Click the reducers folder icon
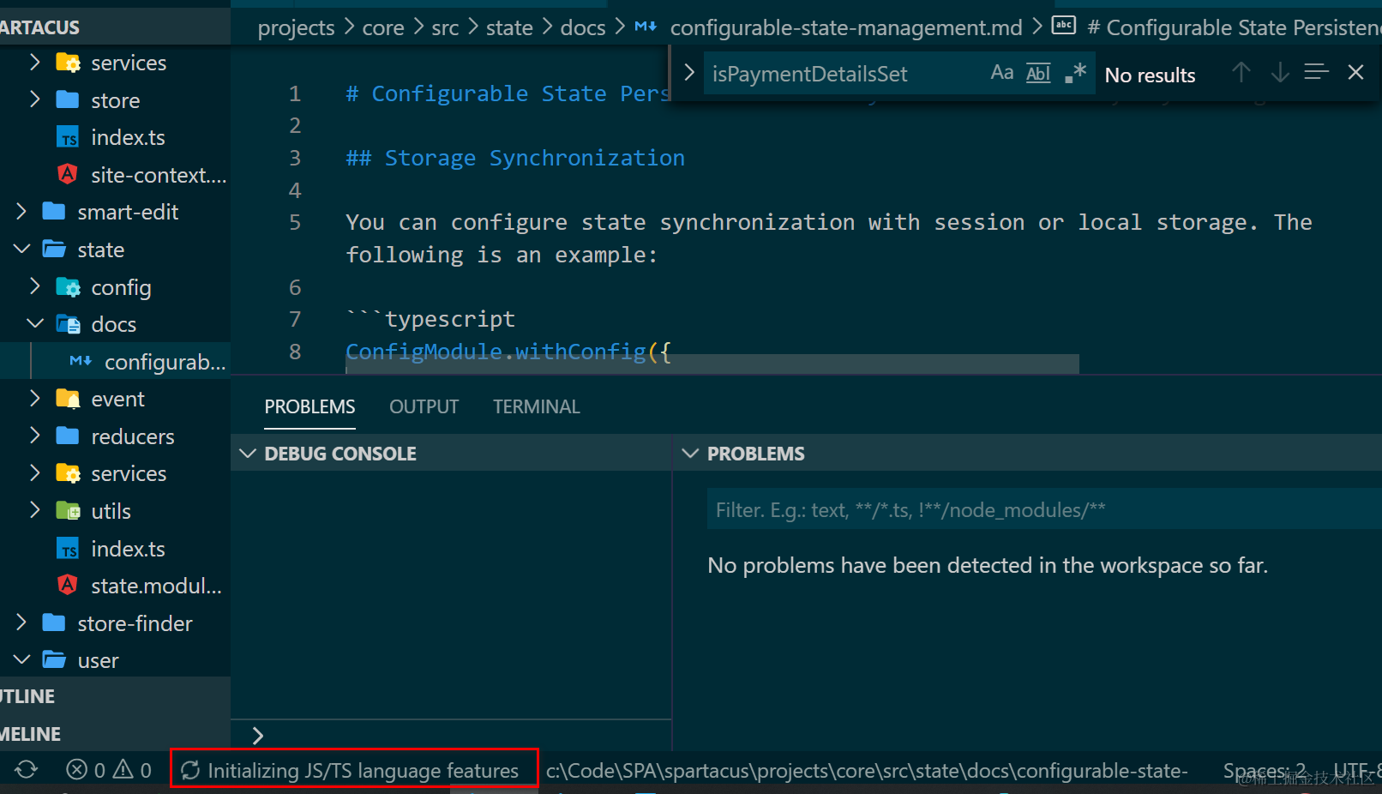Screen dimensions: 1382x794 [x=68, y=436]
